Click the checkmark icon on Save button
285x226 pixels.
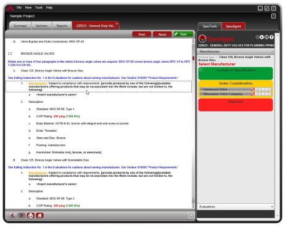click(x=176, y=34)
